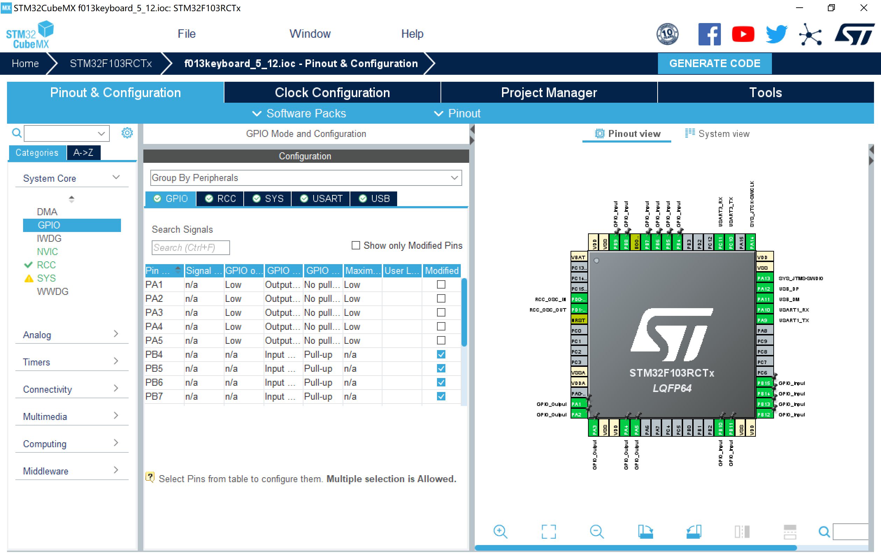Click the pinout view horizontal scrollbar
Image resolution: width=881 pixels, height=559 pixels.
pos(636,547)
